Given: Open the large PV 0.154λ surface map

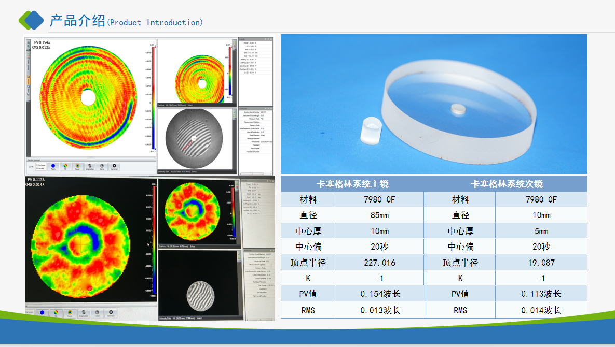Looking at the screenshot, I should (x=89, y=97).
